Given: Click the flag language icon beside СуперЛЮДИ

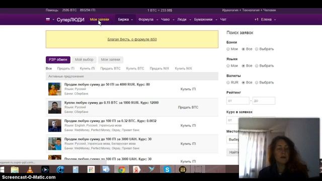Looking at the screenshot, I should pyautogui.click(x=48, y=20).
